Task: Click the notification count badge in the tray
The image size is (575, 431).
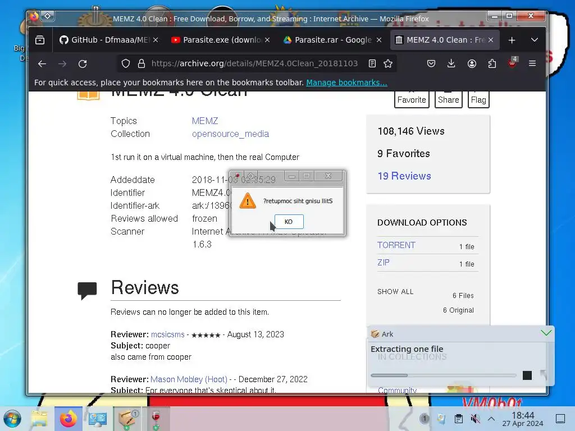Action: (425, 418)
